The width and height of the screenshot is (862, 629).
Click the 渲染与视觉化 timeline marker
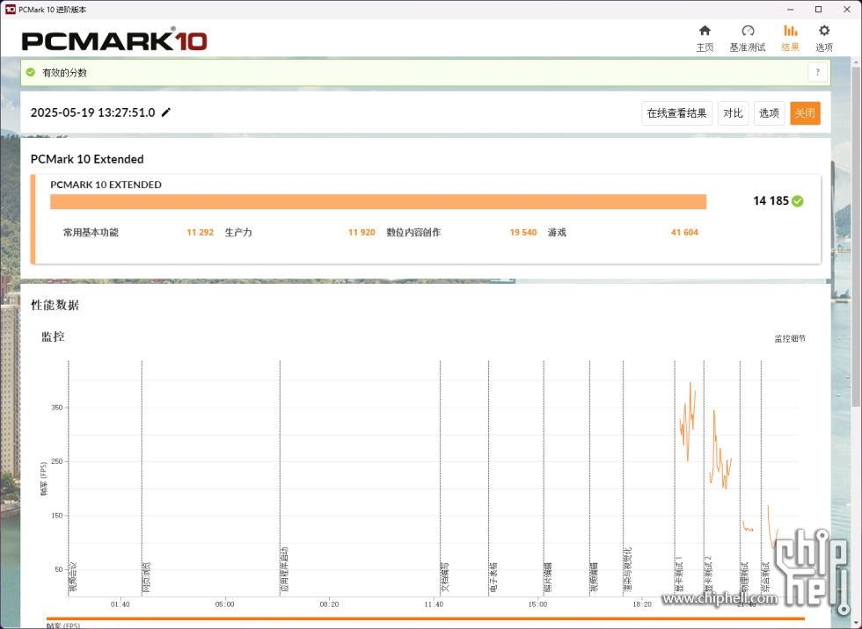[628, 570]
